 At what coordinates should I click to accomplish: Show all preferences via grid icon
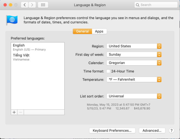click(43, 5)
